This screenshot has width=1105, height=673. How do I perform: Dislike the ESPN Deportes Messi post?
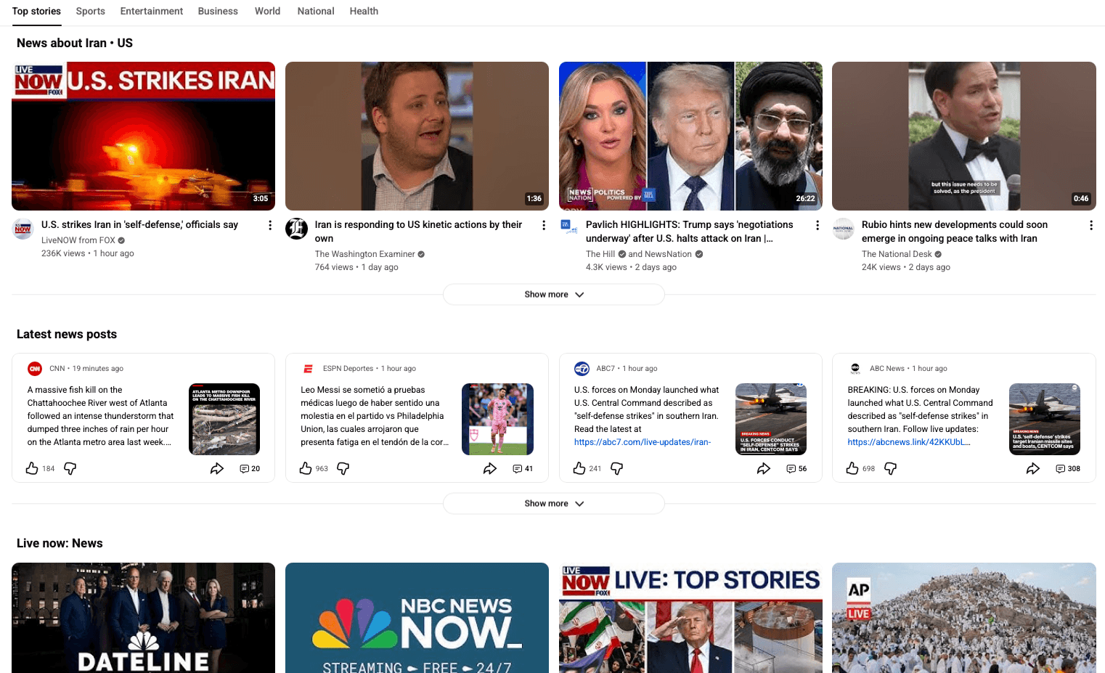343,468
